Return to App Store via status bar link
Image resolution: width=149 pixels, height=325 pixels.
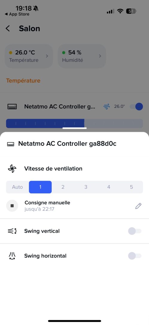(17, 14)
